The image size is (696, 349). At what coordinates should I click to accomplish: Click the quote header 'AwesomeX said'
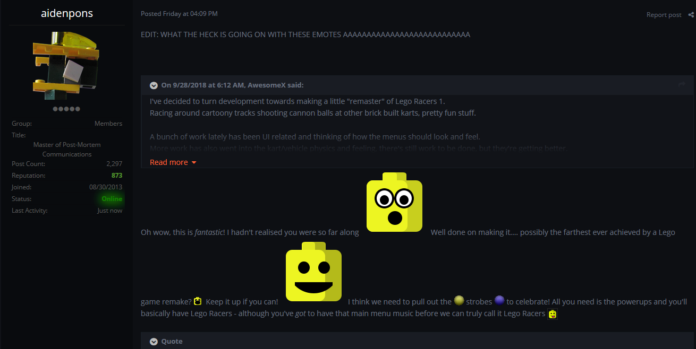click(232, 85)
